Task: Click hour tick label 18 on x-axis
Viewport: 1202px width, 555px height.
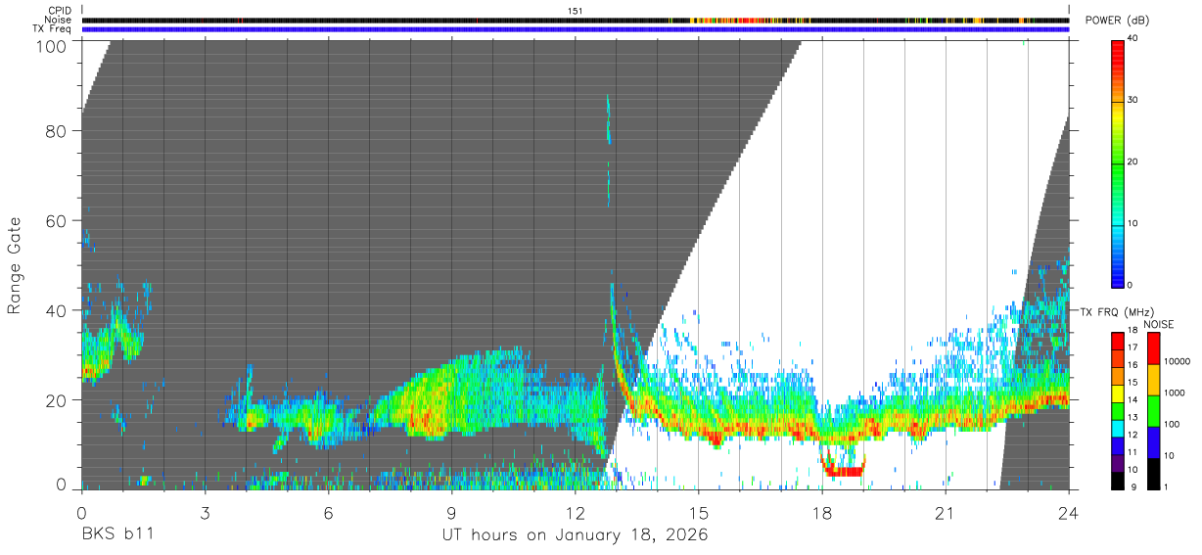Action: 821,512
